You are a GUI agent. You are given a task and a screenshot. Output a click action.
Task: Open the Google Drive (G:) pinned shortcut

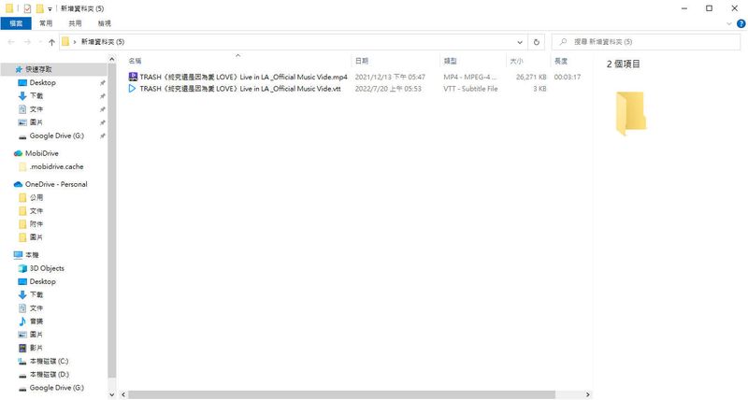56,136
